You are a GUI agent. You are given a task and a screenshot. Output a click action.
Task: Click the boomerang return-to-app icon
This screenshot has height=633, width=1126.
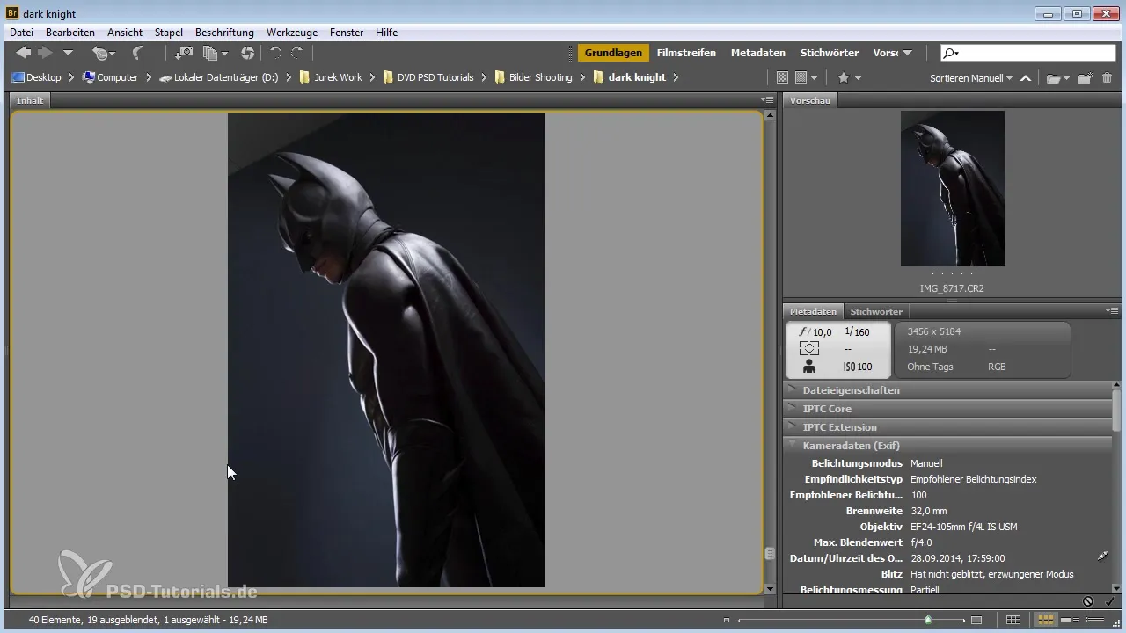[137, 54]
